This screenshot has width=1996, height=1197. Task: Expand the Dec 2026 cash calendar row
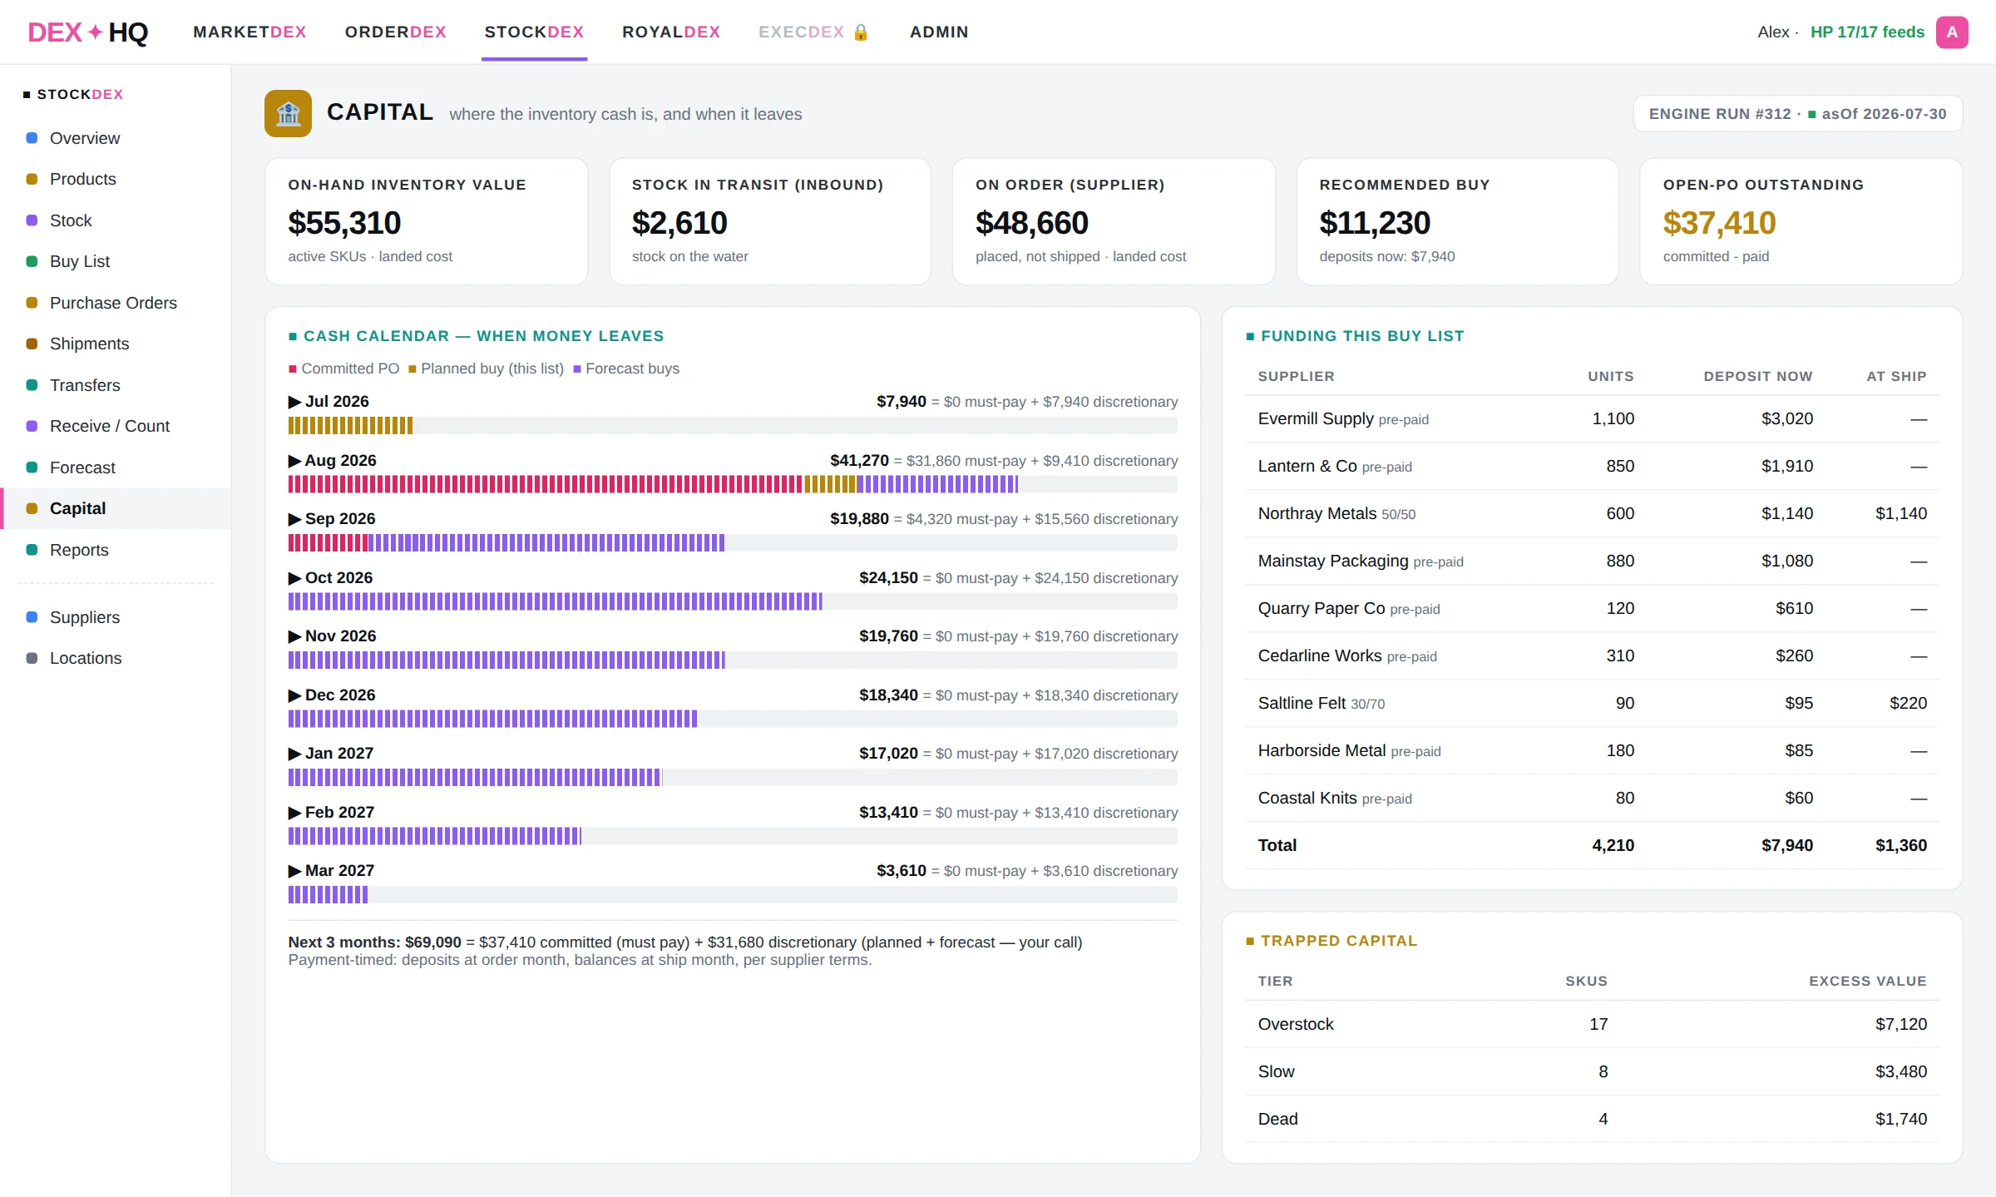point(294,695)
